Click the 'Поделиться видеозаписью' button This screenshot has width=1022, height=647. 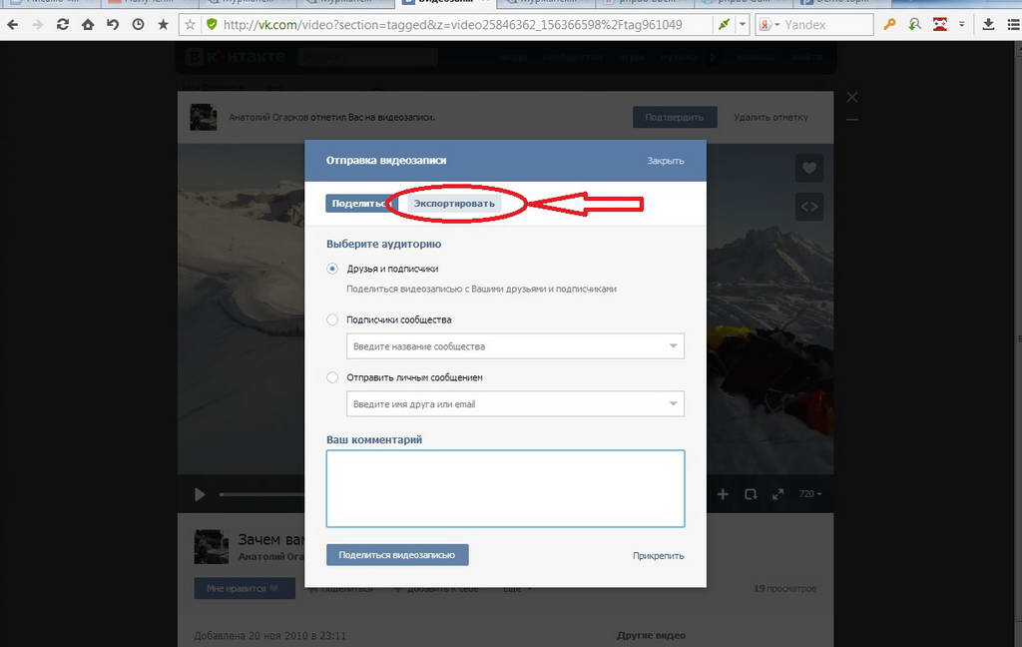point(397,555)
